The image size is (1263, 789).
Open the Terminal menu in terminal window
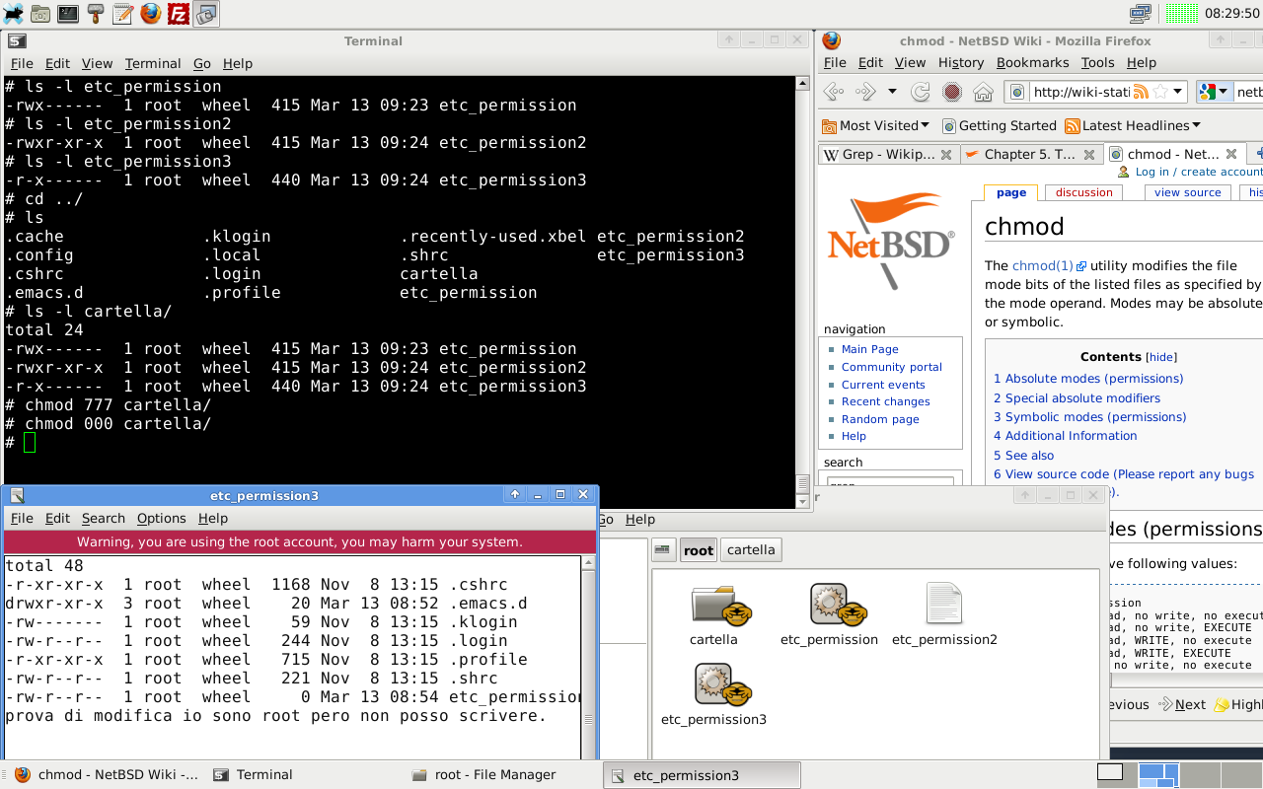click(153, 63)
